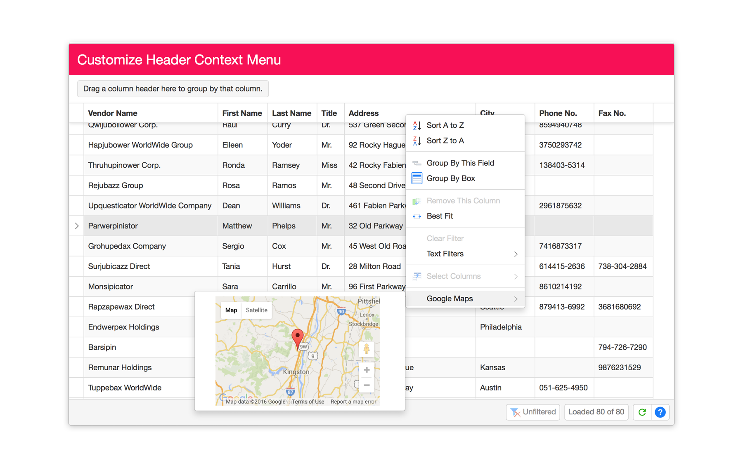The width and height of the screenshot is (743, 470).
Task: Click the Vendor Name column header
Action: click(x=113, y=113)
